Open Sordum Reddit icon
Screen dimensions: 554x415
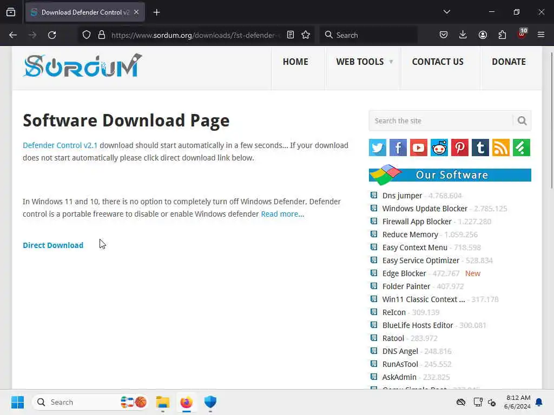point(439,148)
